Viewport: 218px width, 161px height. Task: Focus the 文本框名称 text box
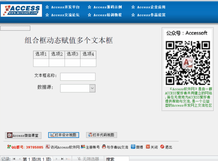click(x=78, y=77)
